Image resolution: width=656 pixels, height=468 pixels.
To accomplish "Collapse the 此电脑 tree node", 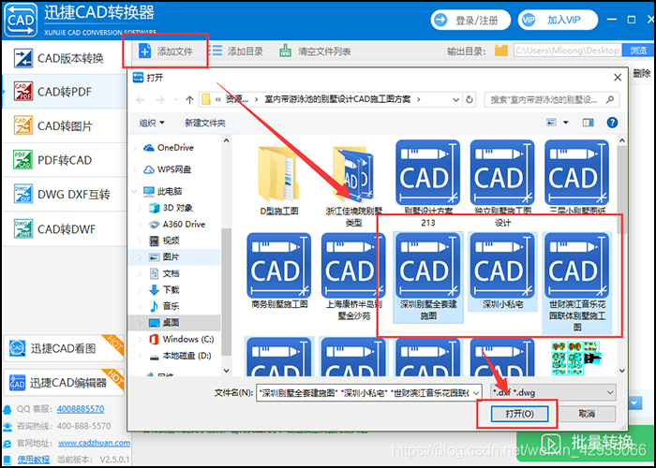I will (135, 191).
